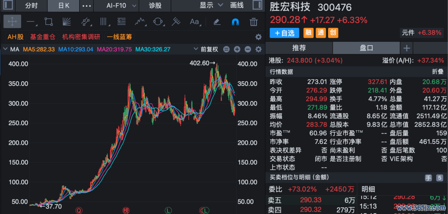448x214 pixels.
Task: Click the AH股 tag
Action: click(15, 37)
